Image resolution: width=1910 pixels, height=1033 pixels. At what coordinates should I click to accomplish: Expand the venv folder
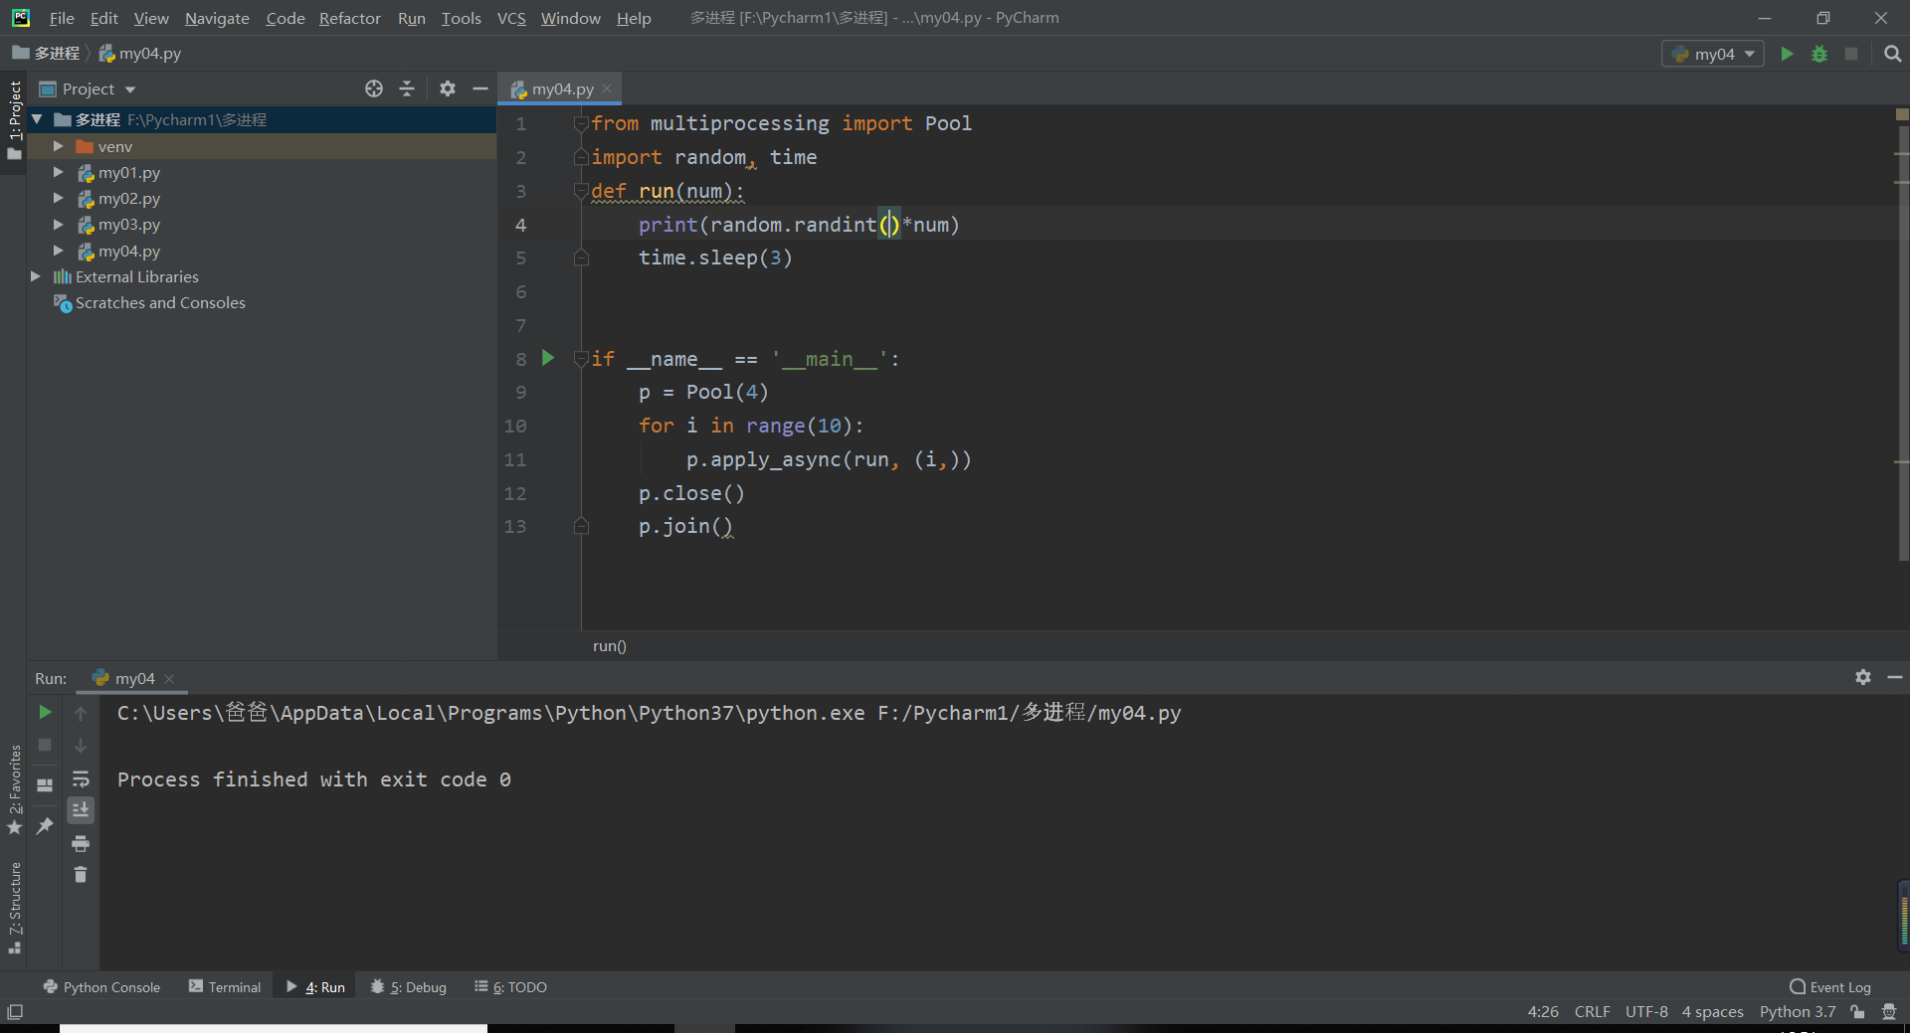pyautogui.click(x=58, y=146)
